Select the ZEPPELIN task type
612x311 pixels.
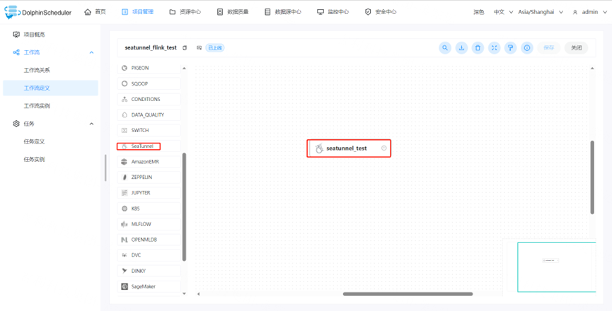(x=149, y=177)
